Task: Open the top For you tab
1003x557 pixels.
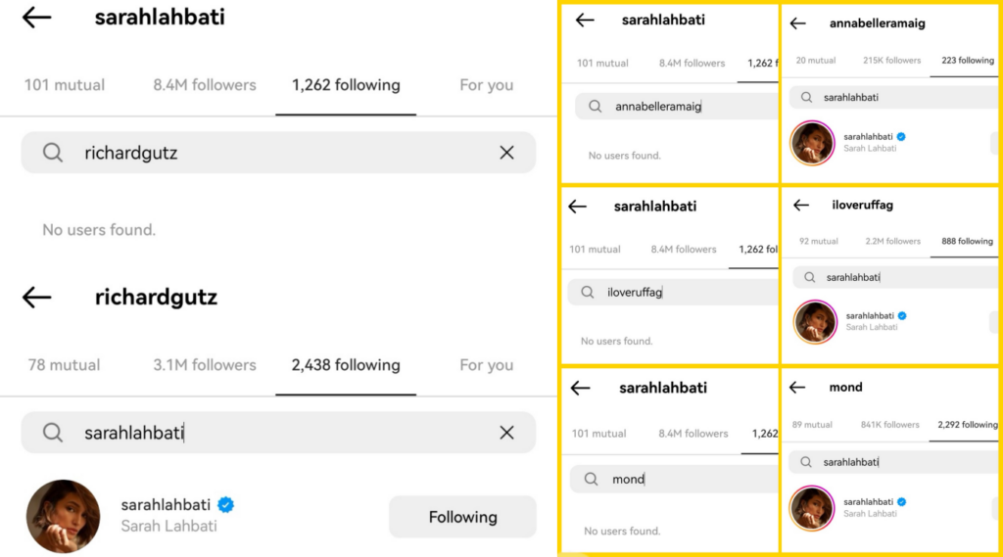Action: [x=486, y=85]
